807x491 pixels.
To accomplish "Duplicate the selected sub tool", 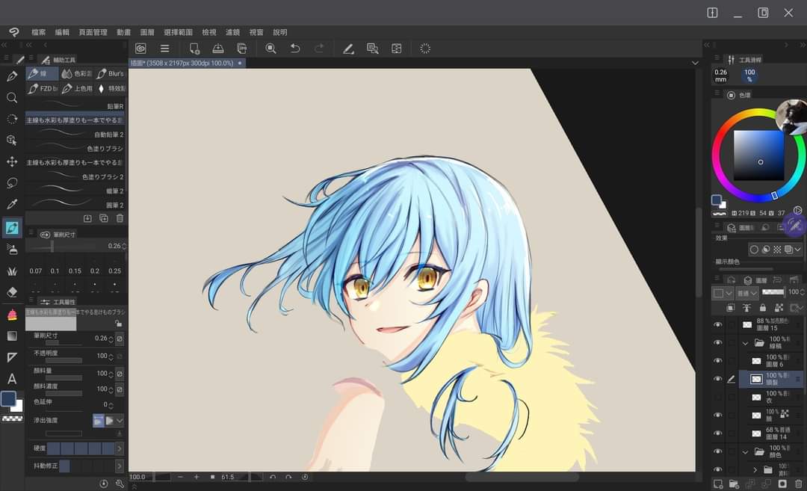I will (103, 218).
